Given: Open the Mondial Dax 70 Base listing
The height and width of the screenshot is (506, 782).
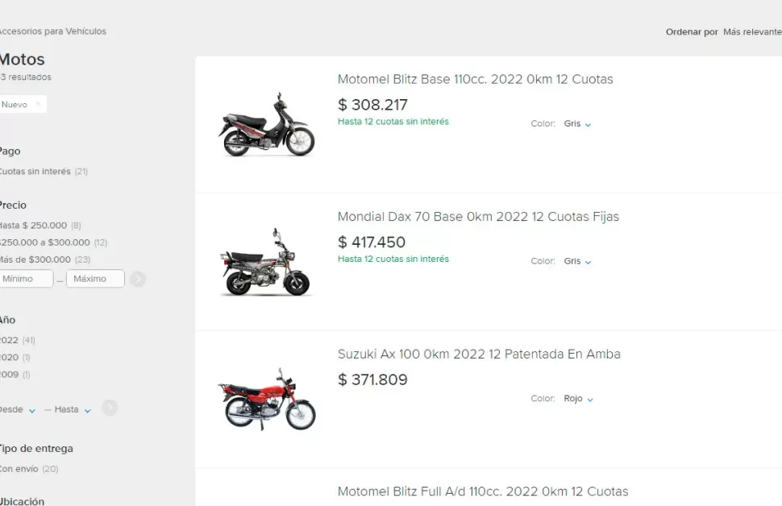Looking at the screenshot, I should point(477,216).
